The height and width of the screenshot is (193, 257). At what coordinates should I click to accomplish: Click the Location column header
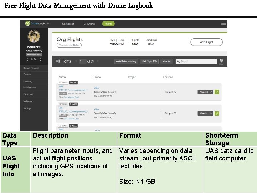pos(168,77)
